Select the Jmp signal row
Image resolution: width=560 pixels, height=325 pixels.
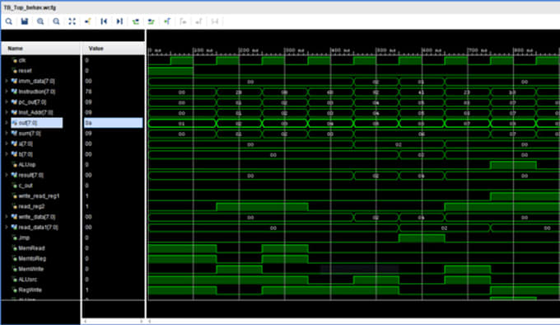(x=24, y=238)
